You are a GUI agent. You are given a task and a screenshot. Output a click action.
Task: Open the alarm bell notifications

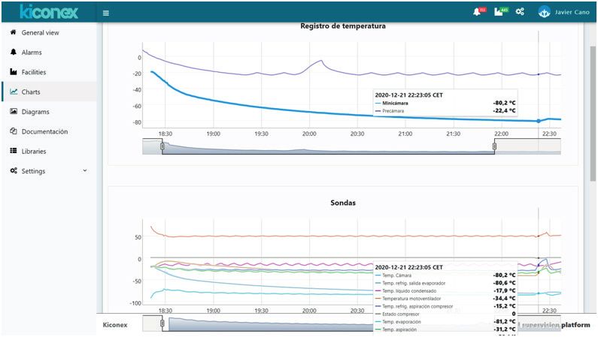pos(477,12)
